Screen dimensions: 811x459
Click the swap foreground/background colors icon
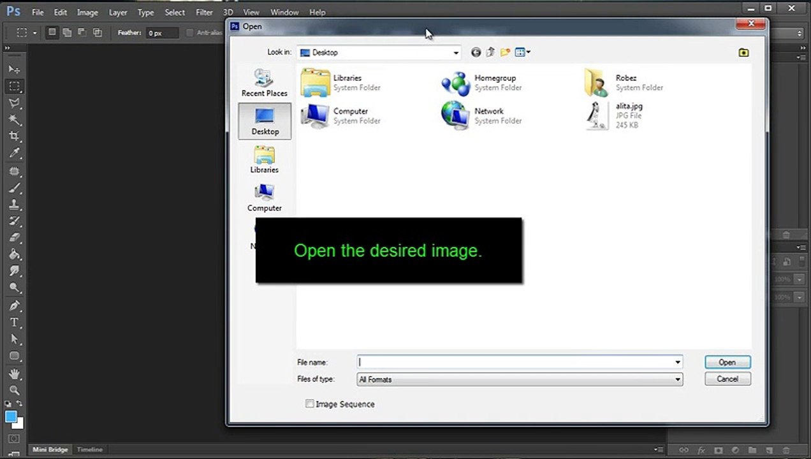click(20, 404)
